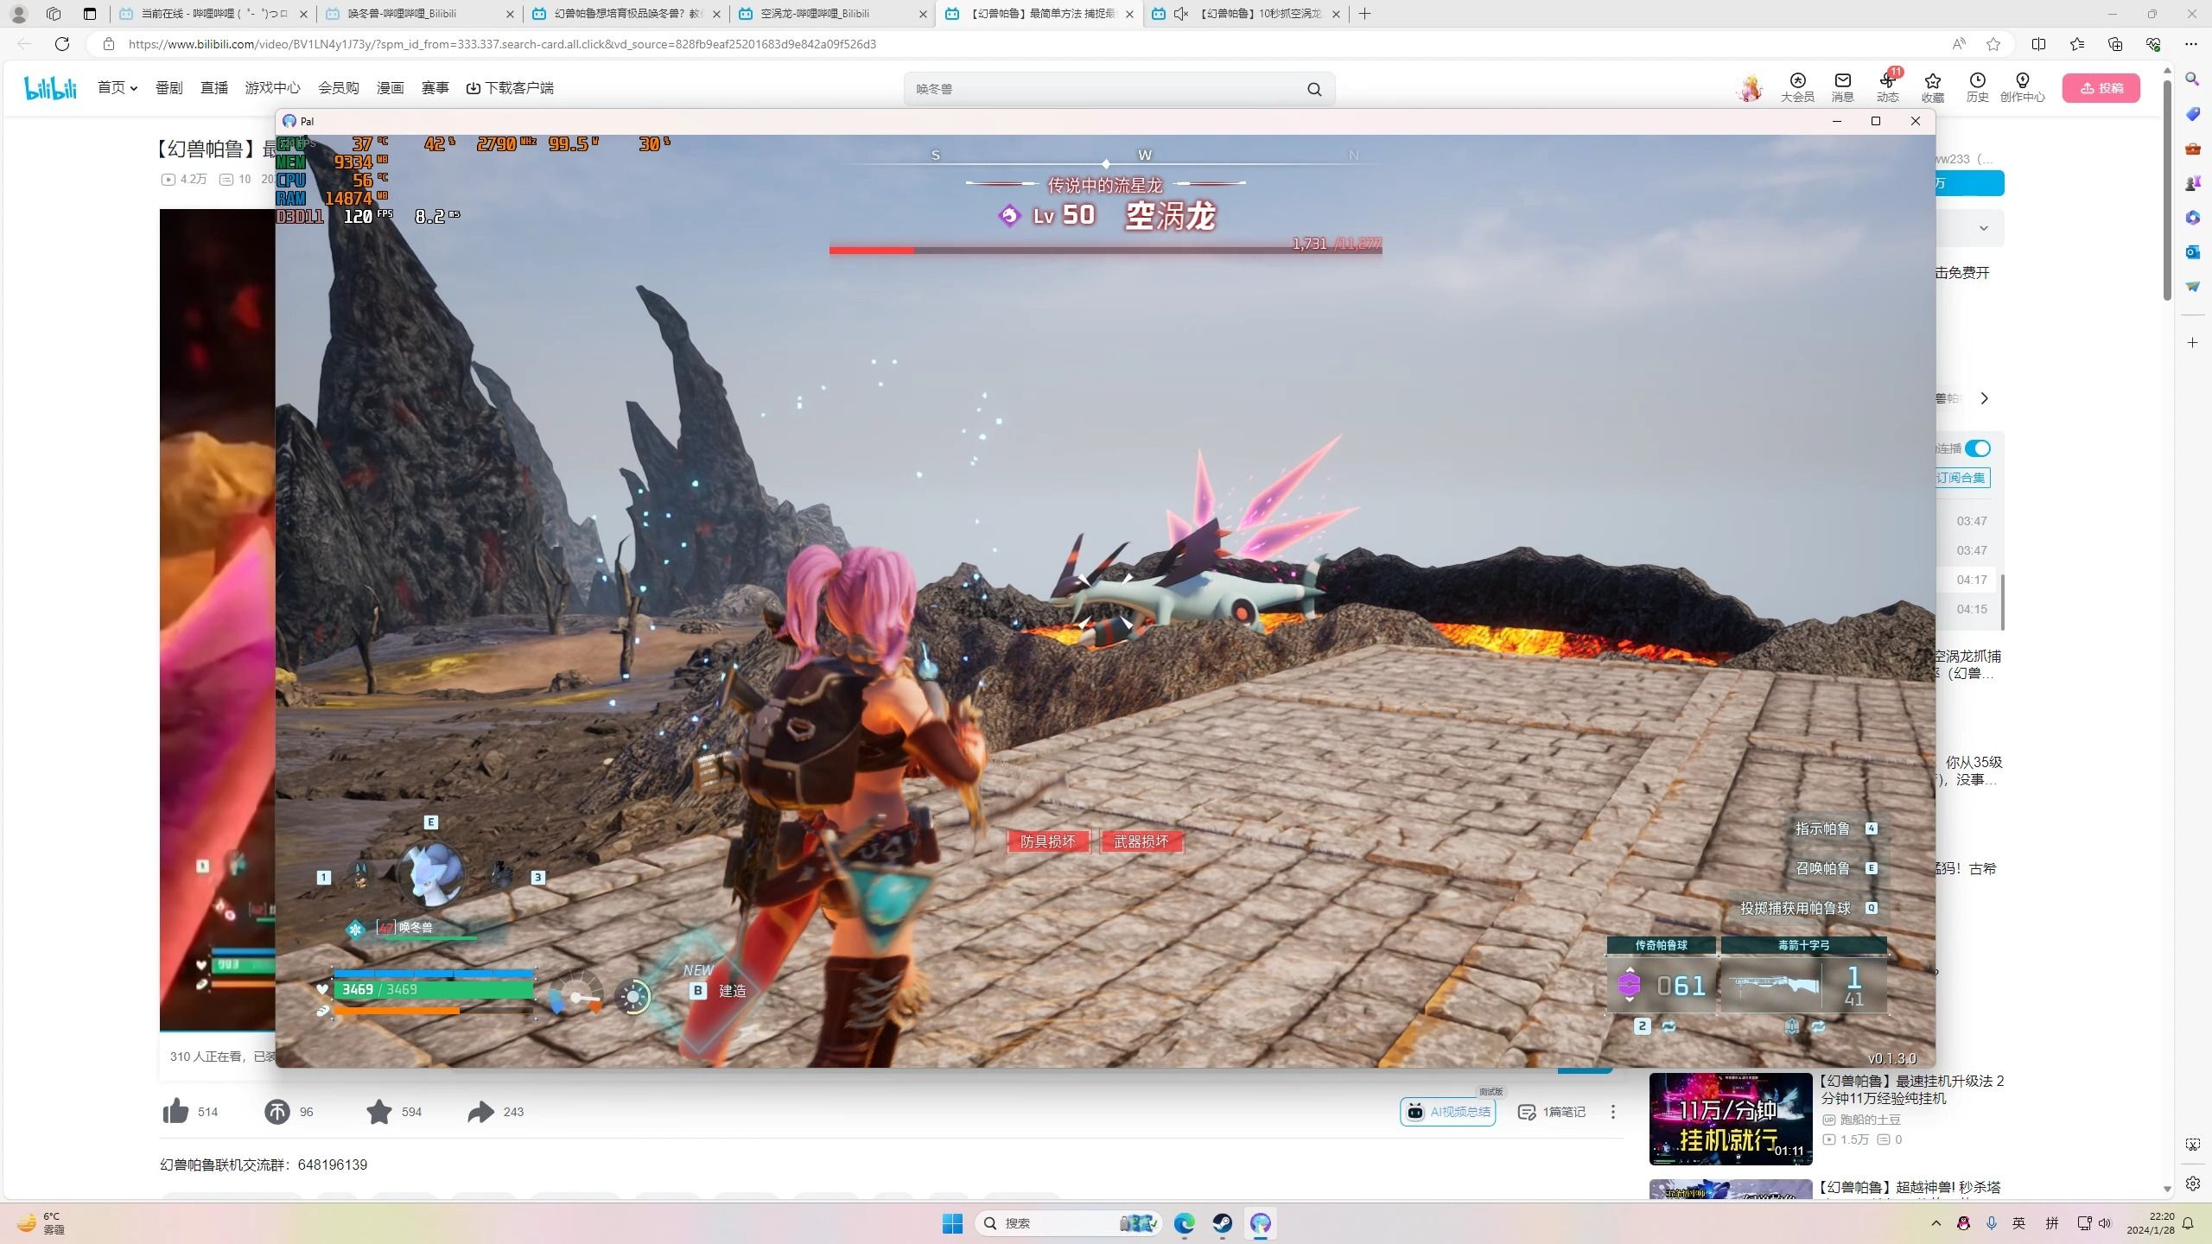Open the 大会员 icon

click(x=1797, y=87)
